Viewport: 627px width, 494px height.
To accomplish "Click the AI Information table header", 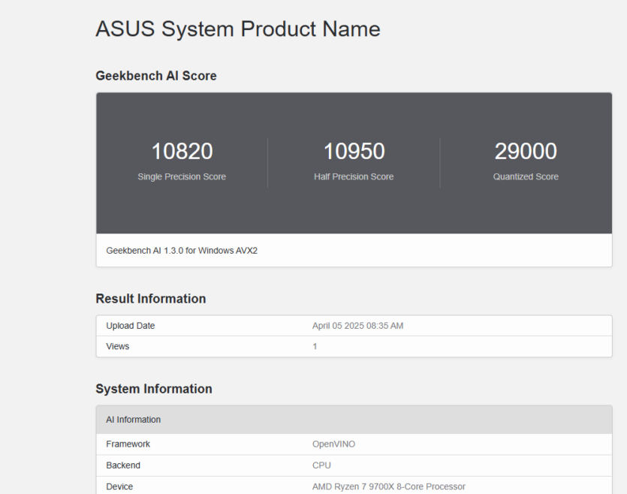I will 354,420.
